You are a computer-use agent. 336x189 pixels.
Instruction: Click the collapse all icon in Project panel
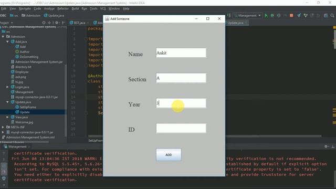tap(49, 23)
